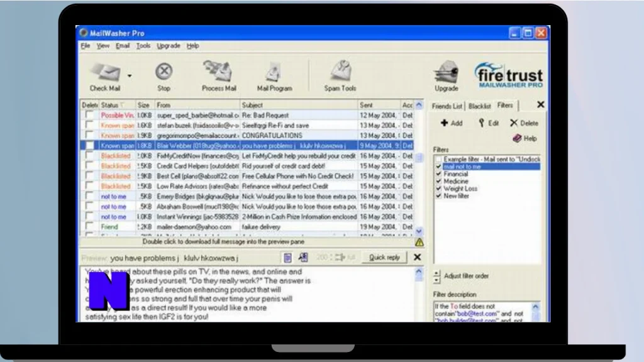
Task: Click the Stop icon
Action: (164, 72)
